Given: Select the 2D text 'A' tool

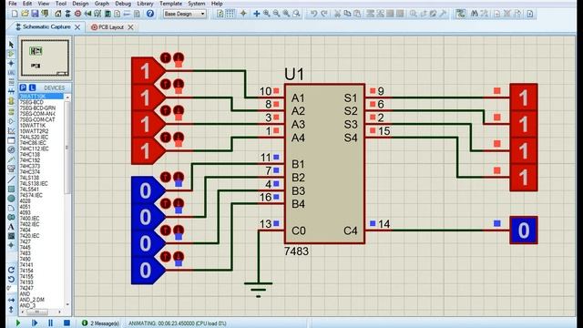Looking at the screenshot, I should point(11,227).
